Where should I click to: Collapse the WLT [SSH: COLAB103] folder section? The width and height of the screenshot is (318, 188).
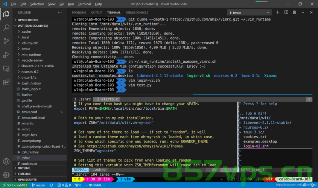point(40,26)
